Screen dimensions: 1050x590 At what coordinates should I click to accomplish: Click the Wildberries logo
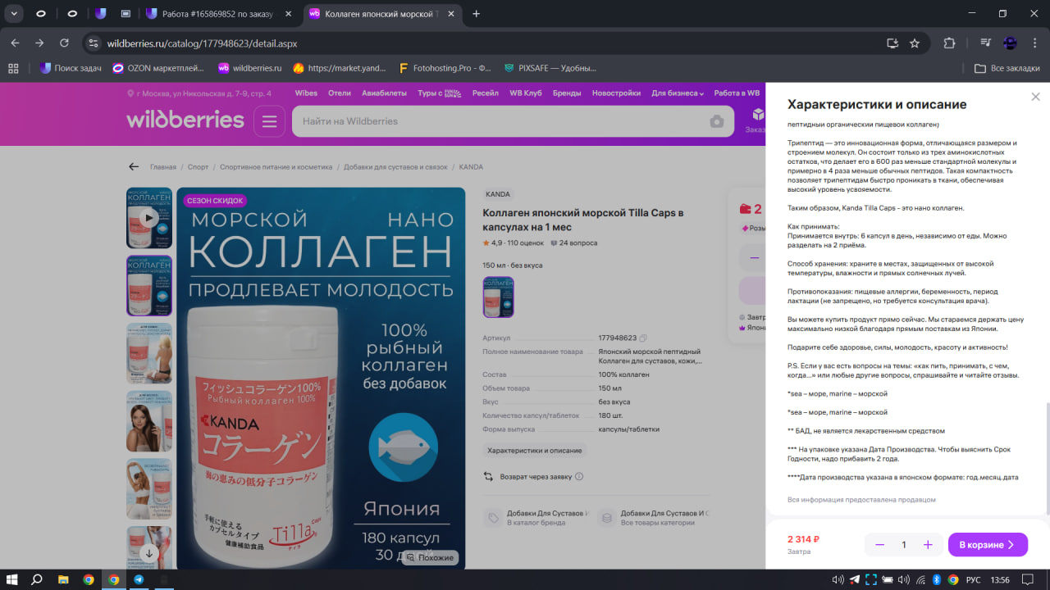(x=185, y=120)
